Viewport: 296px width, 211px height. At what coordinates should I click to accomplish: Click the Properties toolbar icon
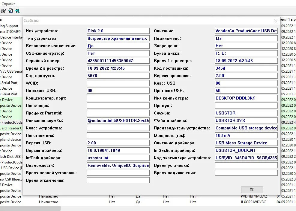[3, 11]
